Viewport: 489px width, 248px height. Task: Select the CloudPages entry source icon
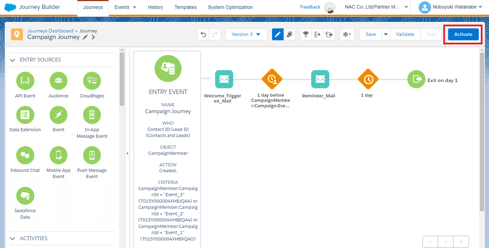coord(92,81)
